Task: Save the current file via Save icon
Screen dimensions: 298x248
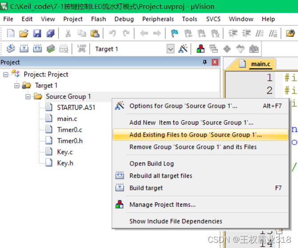Action: coord(37,33)
